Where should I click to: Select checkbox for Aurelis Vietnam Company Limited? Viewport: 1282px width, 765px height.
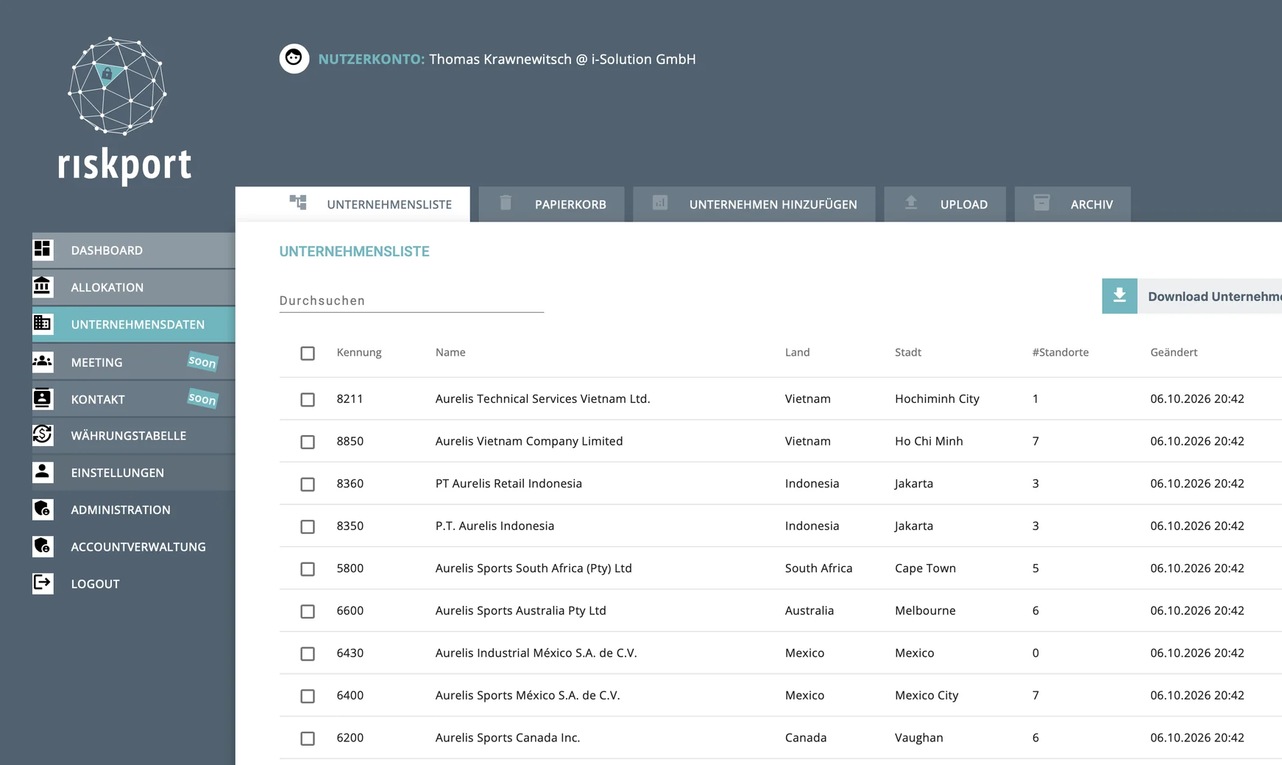pyautogui.click(x=308, y=442)
